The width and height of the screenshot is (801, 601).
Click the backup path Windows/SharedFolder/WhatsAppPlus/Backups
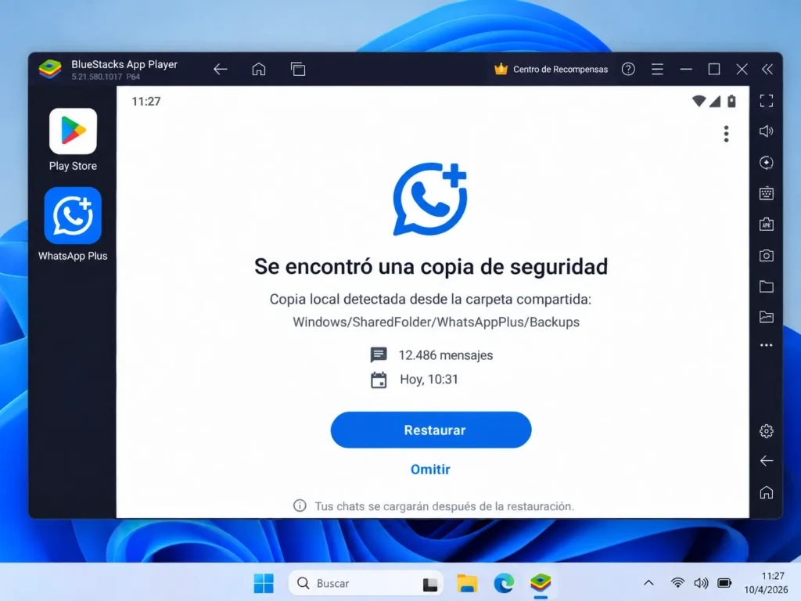pos(436,322)
